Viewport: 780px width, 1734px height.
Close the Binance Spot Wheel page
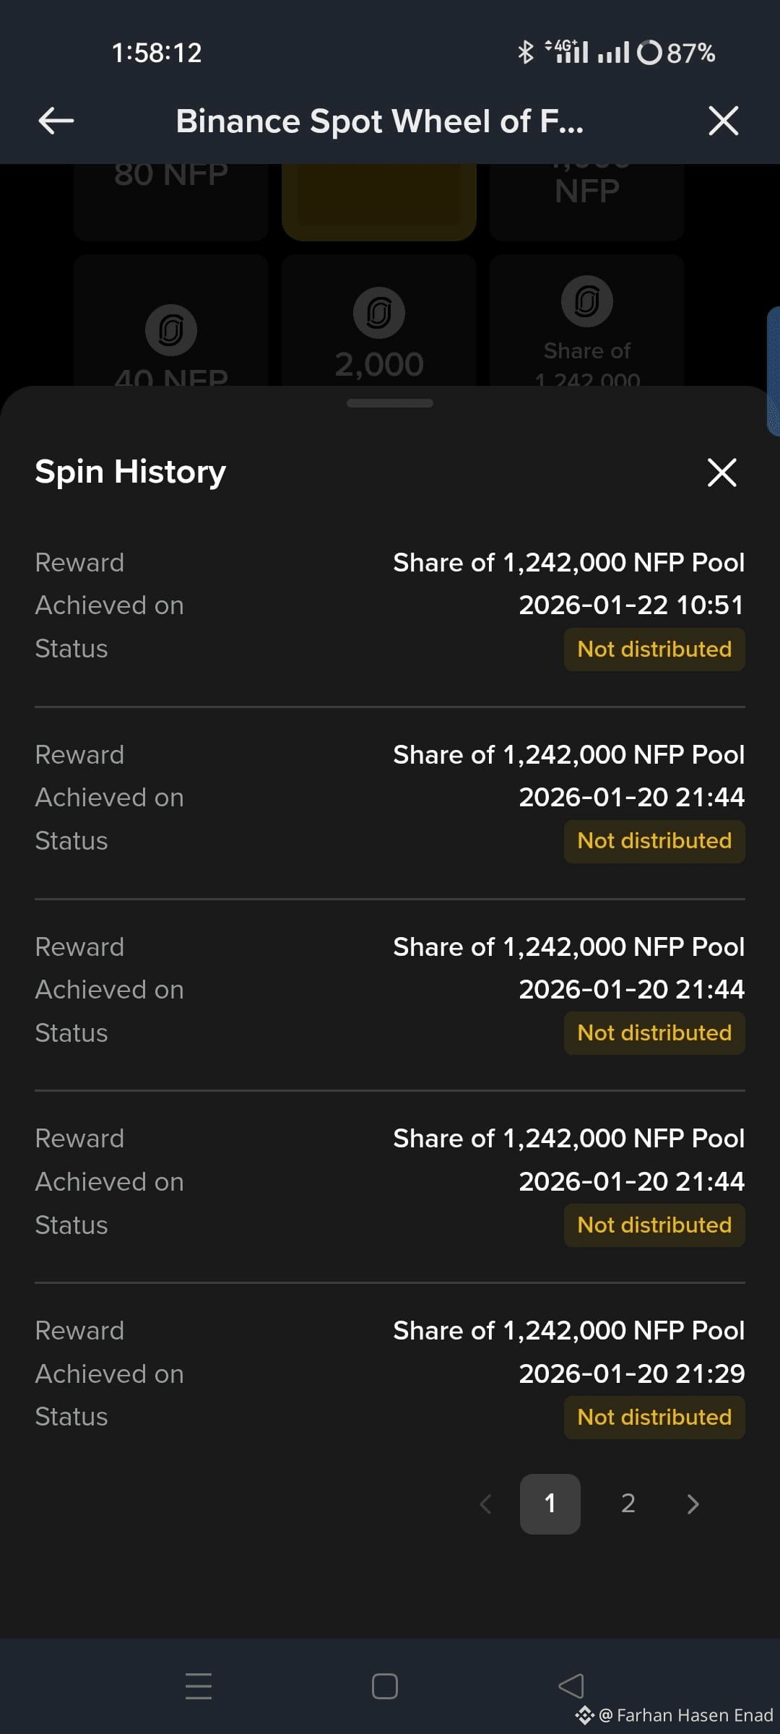[724, 121]
